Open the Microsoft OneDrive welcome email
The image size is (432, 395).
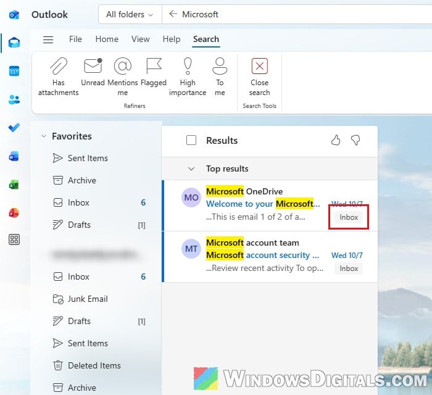pos(270,206)
